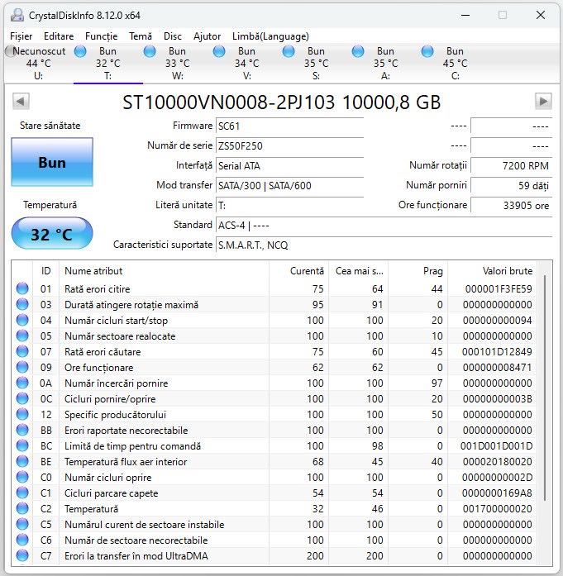This screenshot has width=563, height=576.
Task: Click the Ore funcționare value 33905 ore
Action: (x=511, y=205)
